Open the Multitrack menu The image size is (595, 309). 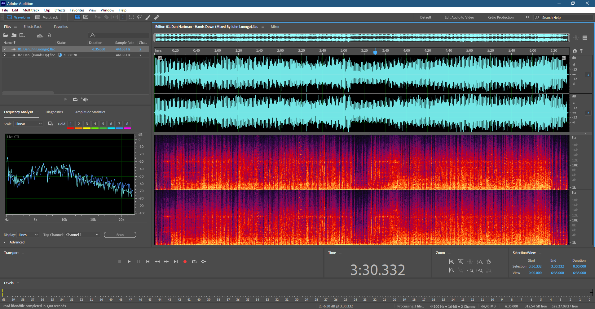(31, 10)
